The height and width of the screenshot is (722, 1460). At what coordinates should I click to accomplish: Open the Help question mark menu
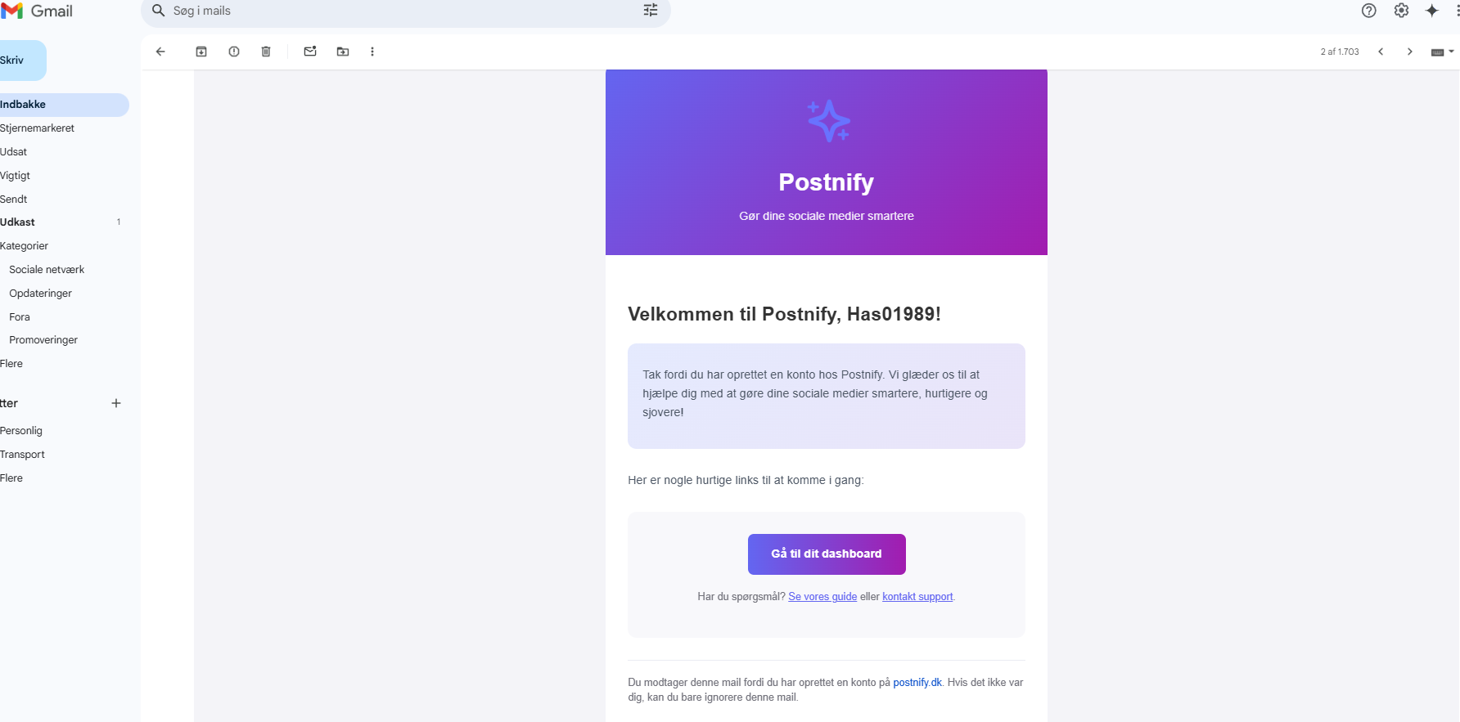(x=1368, y=11)
